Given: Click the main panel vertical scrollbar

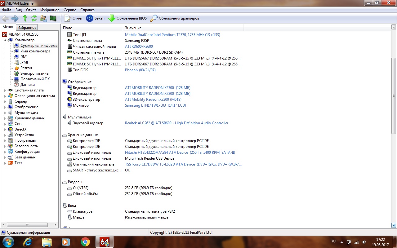Looking at the screenshot, I should click(394, 95).
